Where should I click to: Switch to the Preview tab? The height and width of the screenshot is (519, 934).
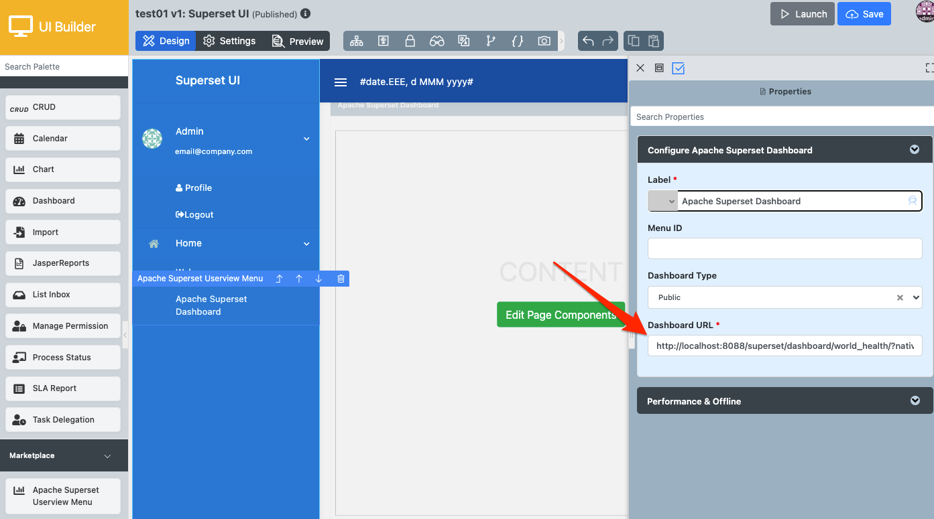(297, 41)
